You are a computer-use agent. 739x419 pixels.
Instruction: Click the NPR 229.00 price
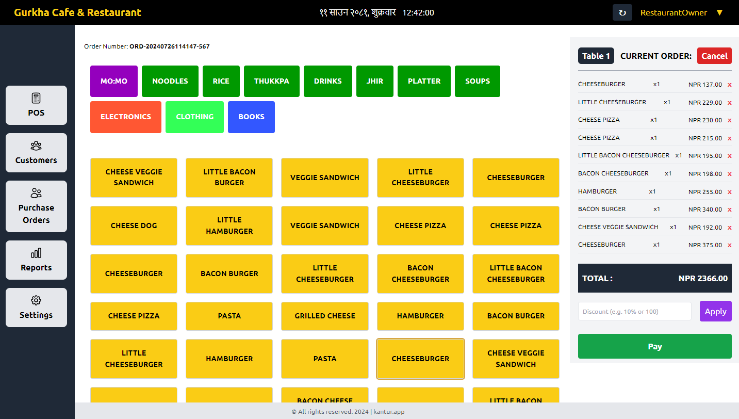click(705, 103)
